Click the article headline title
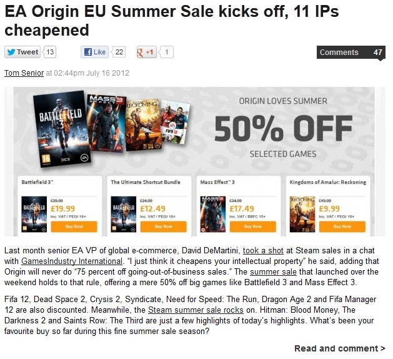393x359 pixels. coord(172,21)
